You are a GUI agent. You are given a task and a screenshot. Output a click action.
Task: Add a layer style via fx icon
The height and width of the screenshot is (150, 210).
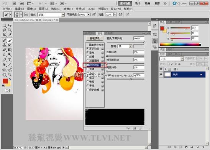(175, 147)
